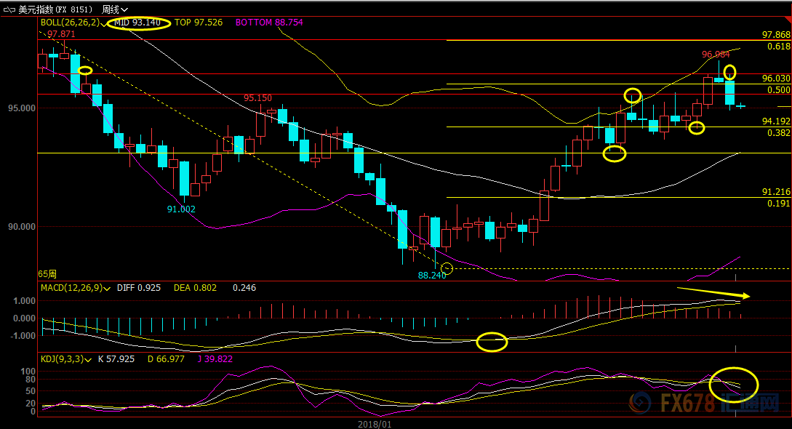
Task: Expand the MACD(12,26,9) indicator dropdown
Action: (x=107, y=289)
